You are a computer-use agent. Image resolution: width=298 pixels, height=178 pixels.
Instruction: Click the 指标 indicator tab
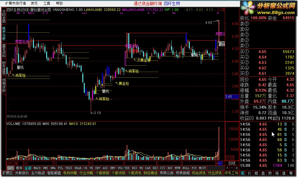click(10, 168)
